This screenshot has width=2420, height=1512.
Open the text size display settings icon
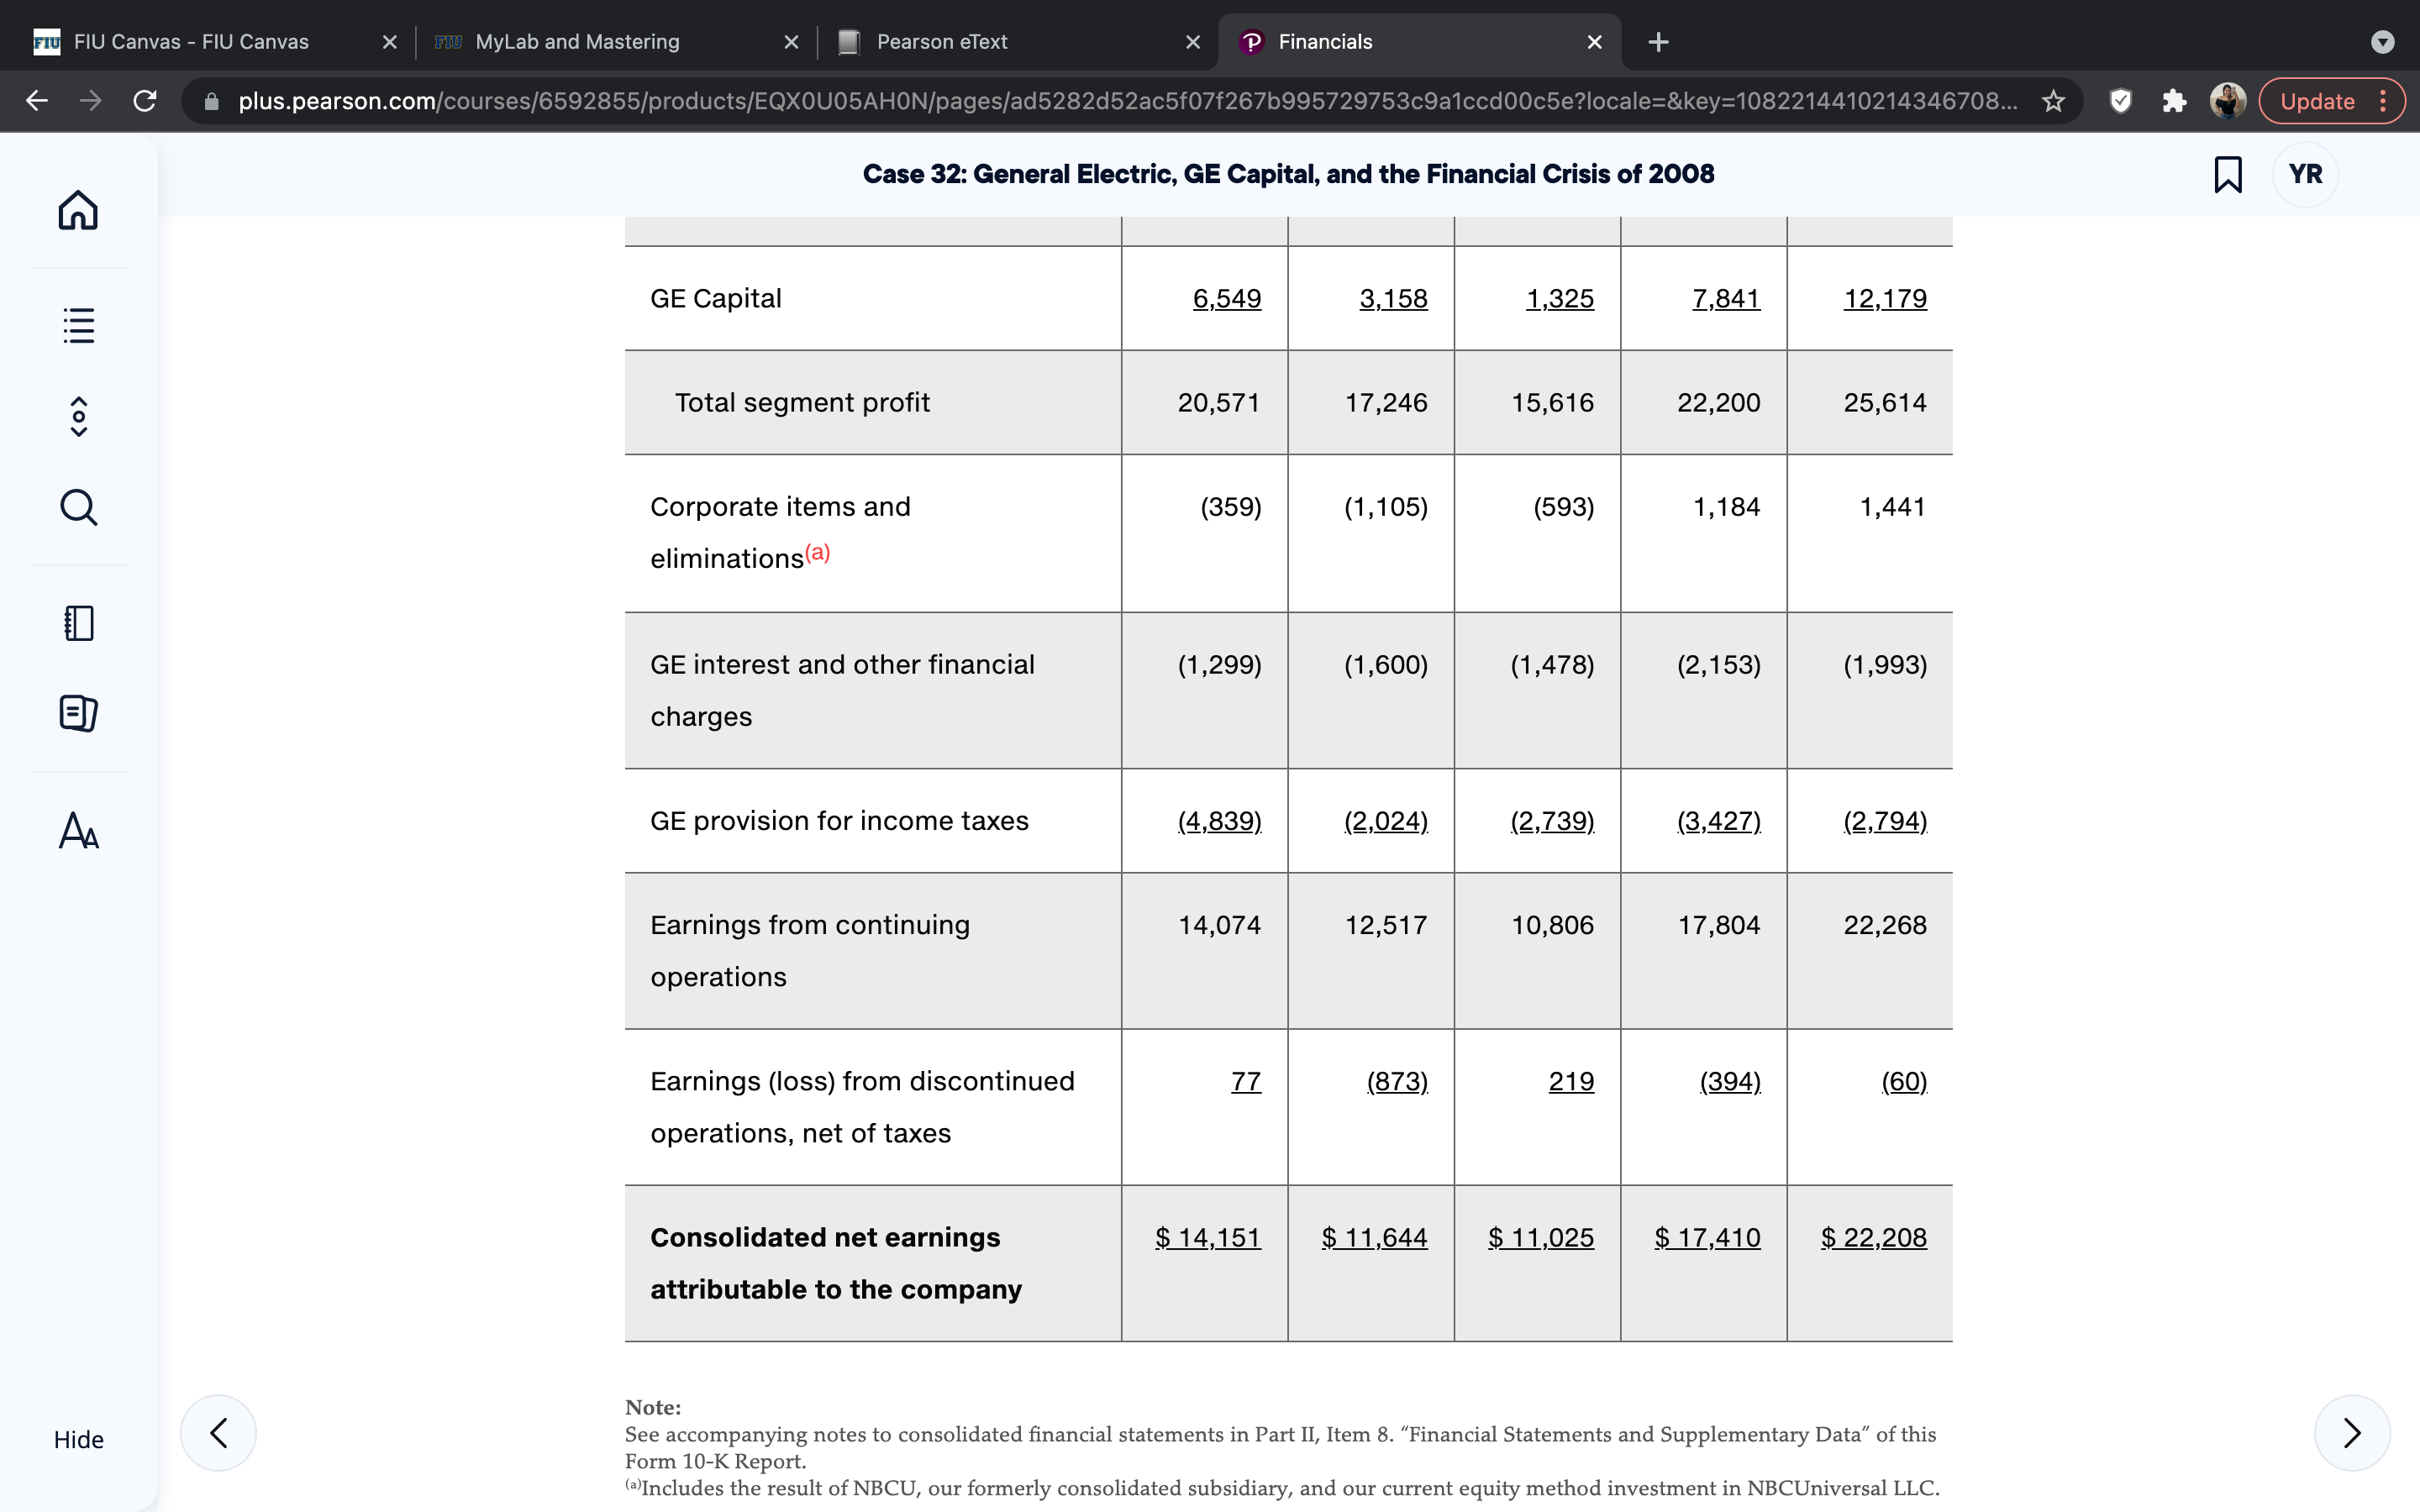(78, 830)
